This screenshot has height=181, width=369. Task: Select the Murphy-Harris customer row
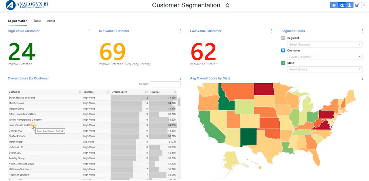(93, 103)
